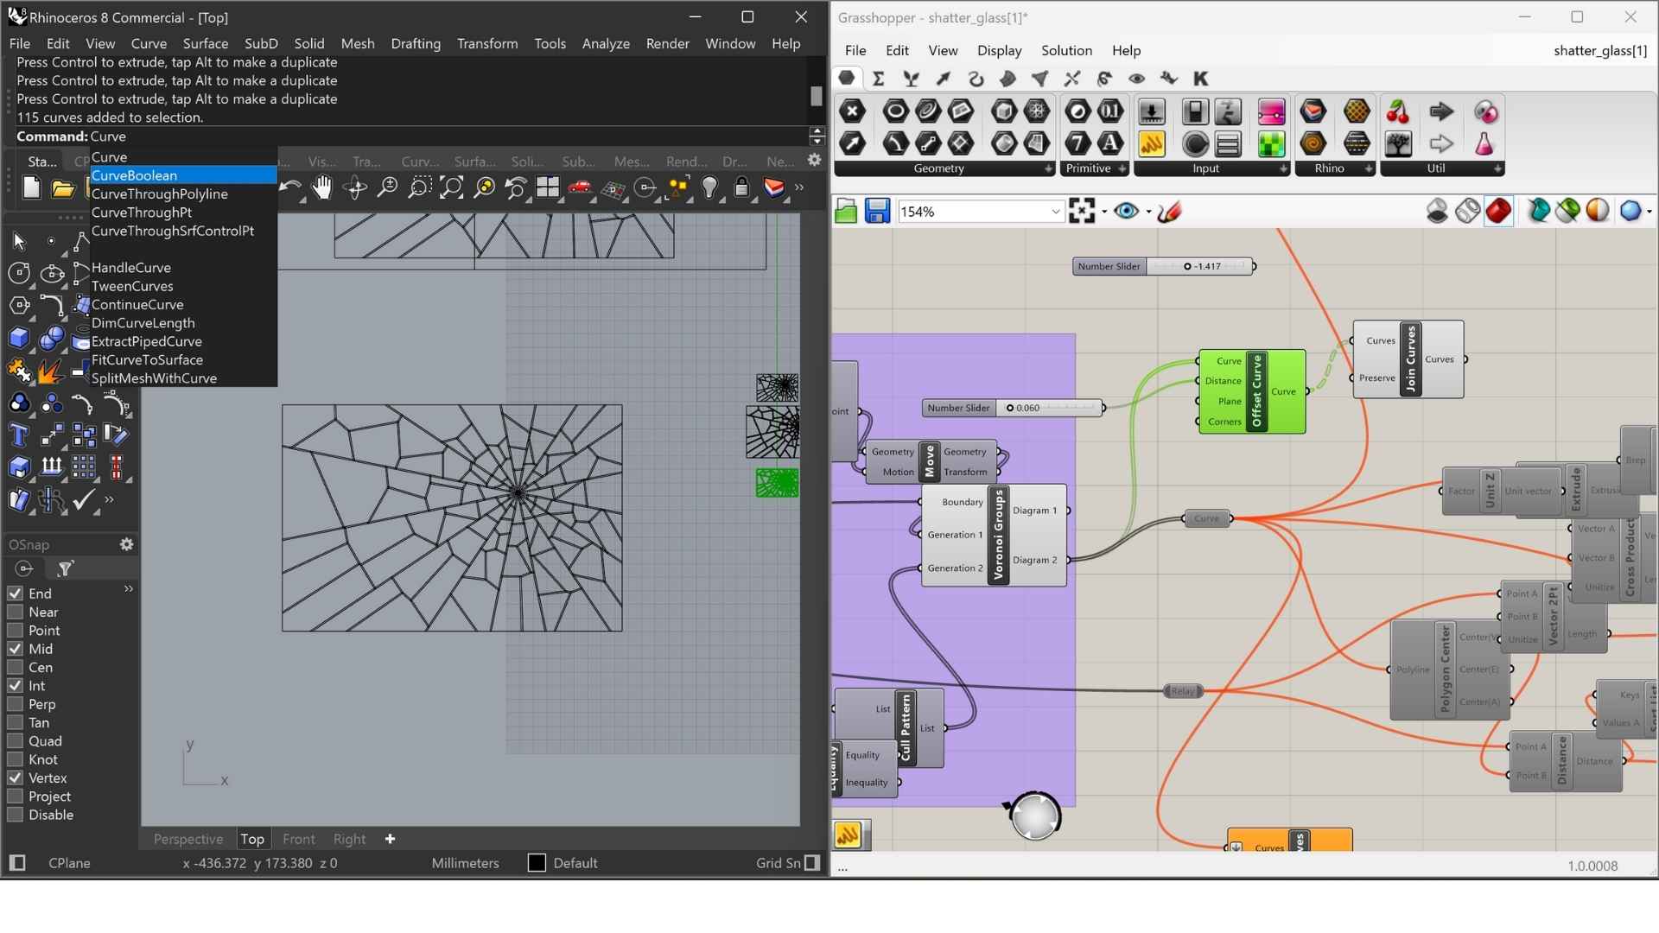This screenshot has width=1659, height=933.
Task: Enable the Cen osnap checkbox
Action: 15,667
